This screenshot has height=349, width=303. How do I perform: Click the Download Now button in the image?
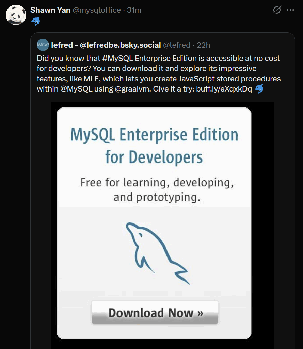click(155, 313)
